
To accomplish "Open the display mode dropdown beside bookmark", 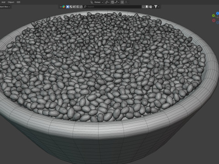I will (x=151, y=7).
